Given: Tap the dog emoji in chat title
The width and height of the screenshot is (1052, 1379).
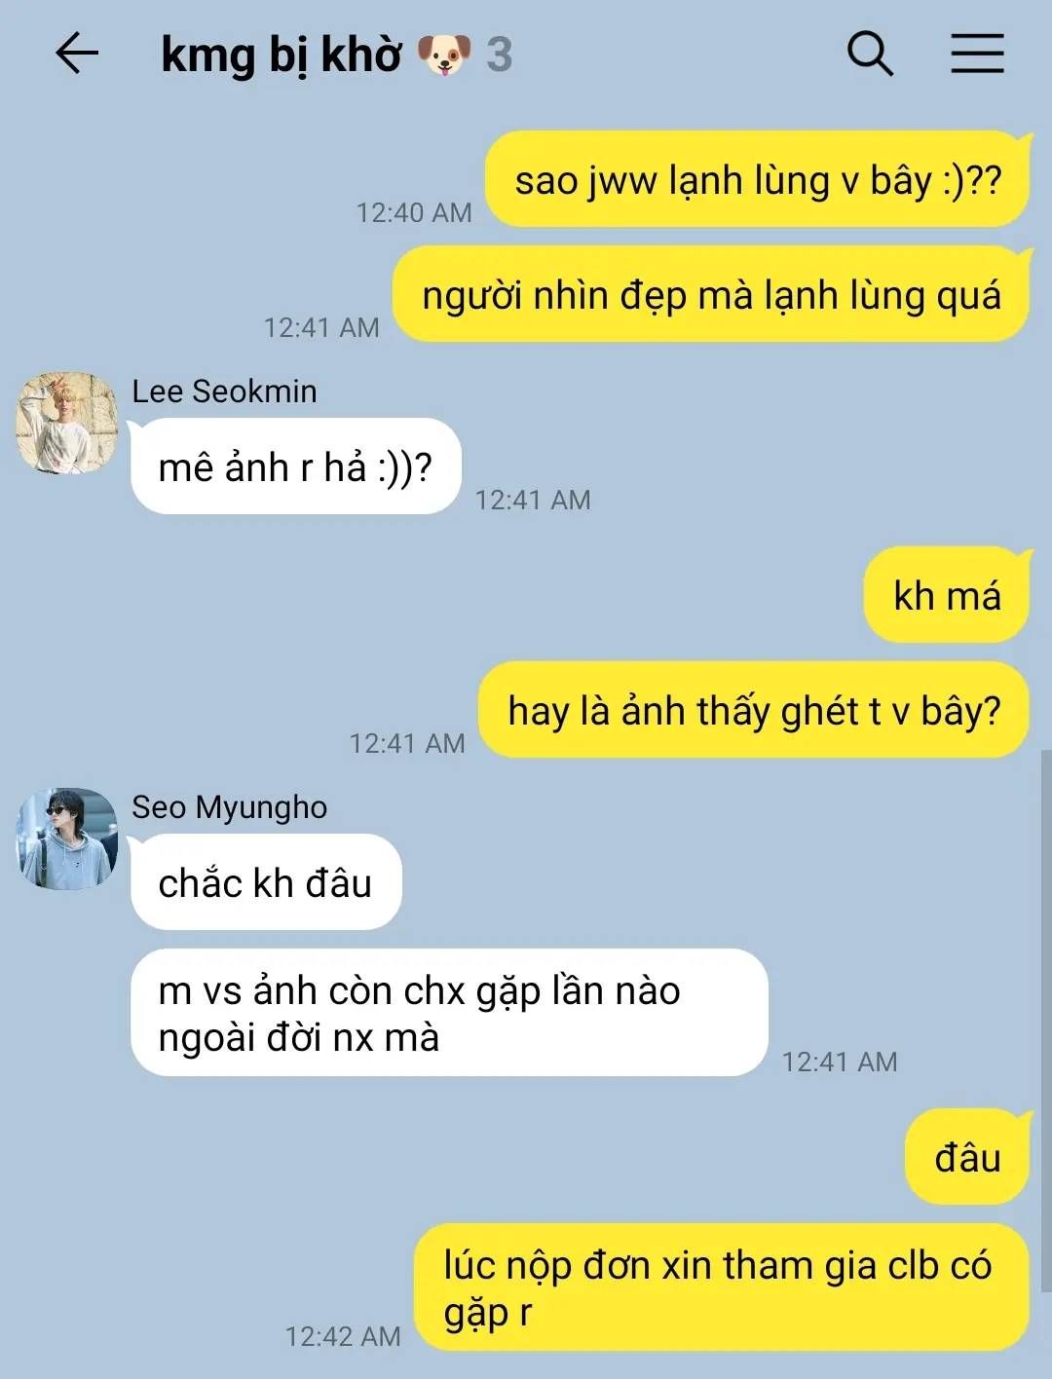Looking at the screenshot, I should 444,55.
